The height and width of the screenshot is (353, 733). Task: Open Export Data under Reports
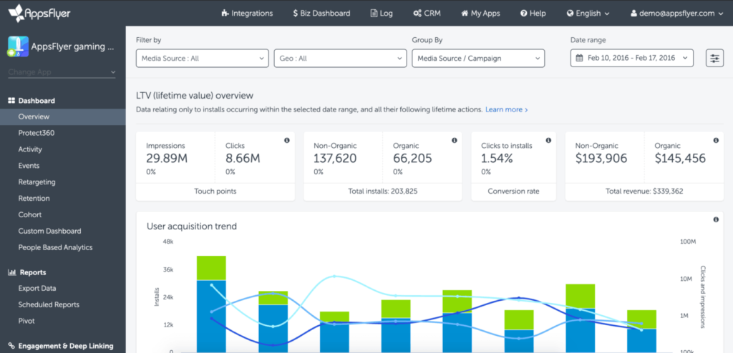37,289
